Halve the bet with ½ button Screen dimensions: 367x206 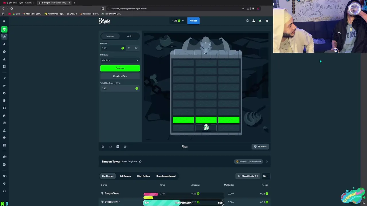(x=129, y=48)
